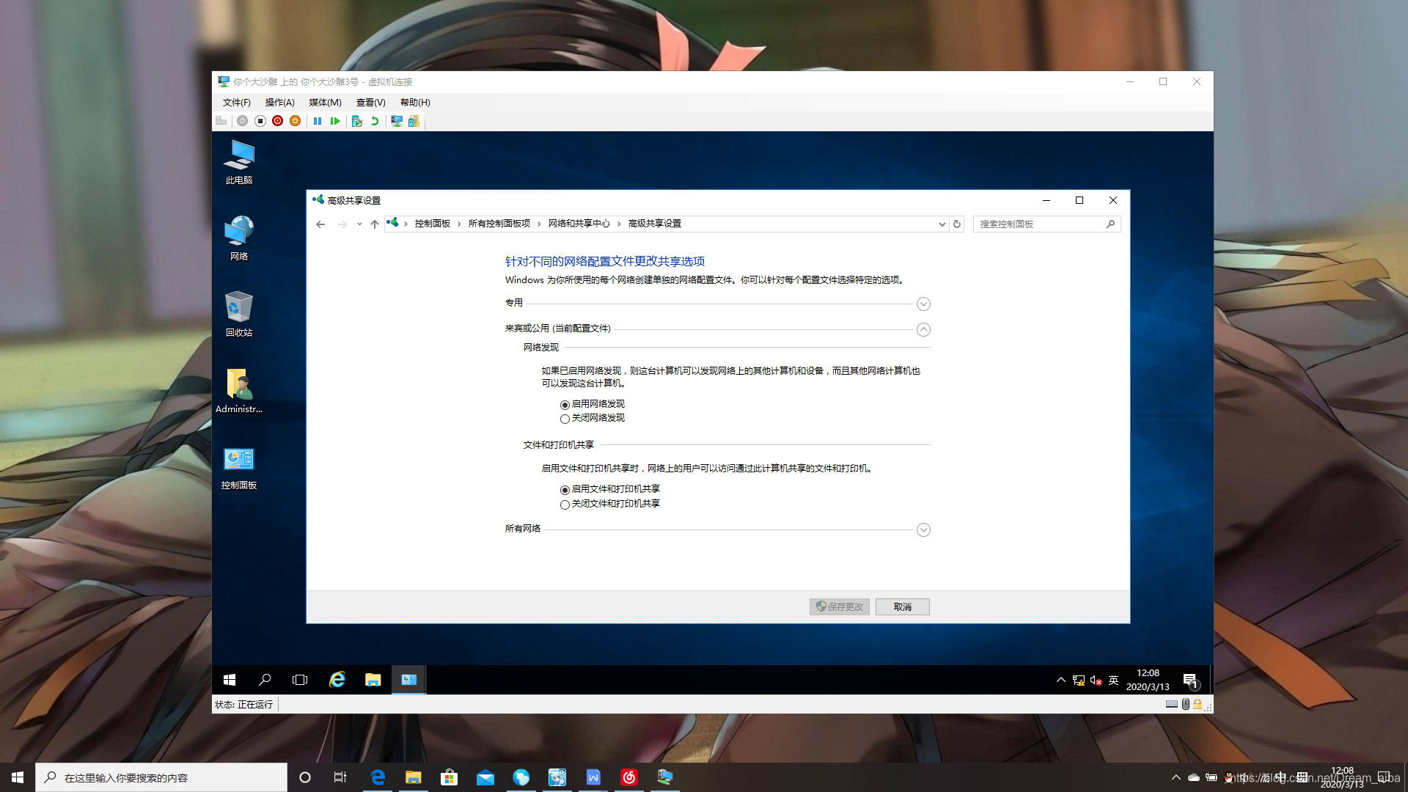
Task: Open 此电脑 desktop icon in VM
Action: click(x=239, y=162)
